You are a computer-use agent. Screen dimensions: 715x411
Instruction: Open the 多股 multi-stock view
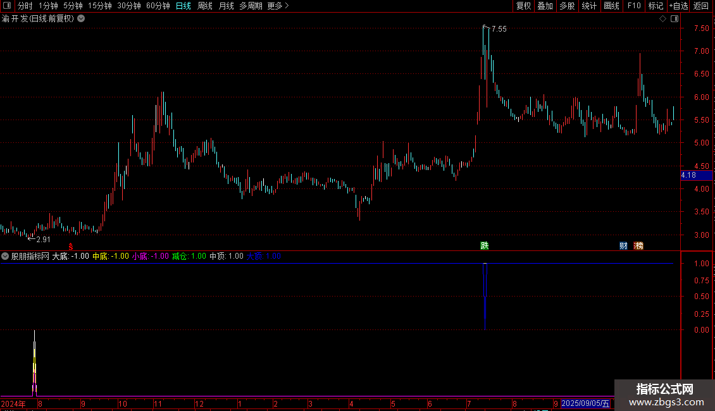(x=567, y=6)
